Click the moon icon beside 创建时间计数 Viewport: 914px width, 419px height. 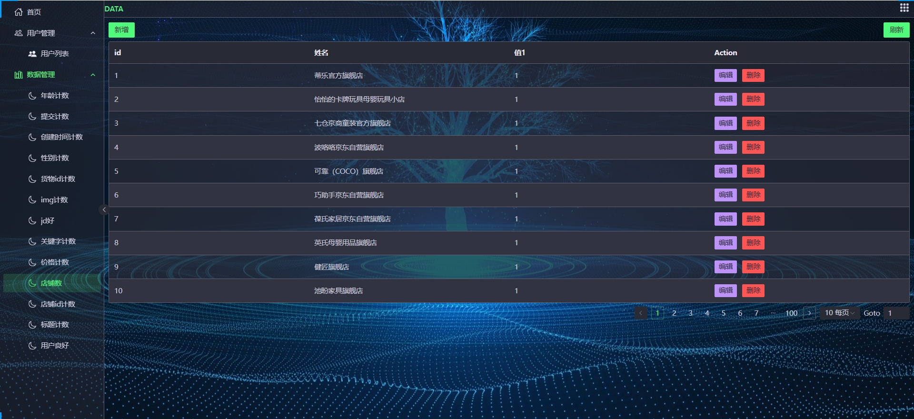click(x=32, y=137)
